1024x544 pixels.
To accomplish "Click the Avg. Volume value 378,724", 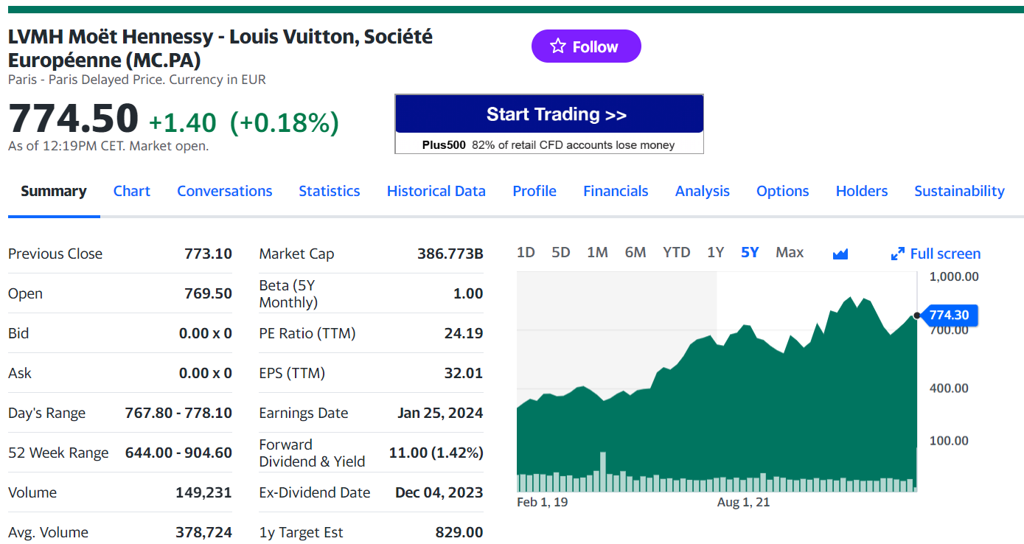I will pos(203,532).
